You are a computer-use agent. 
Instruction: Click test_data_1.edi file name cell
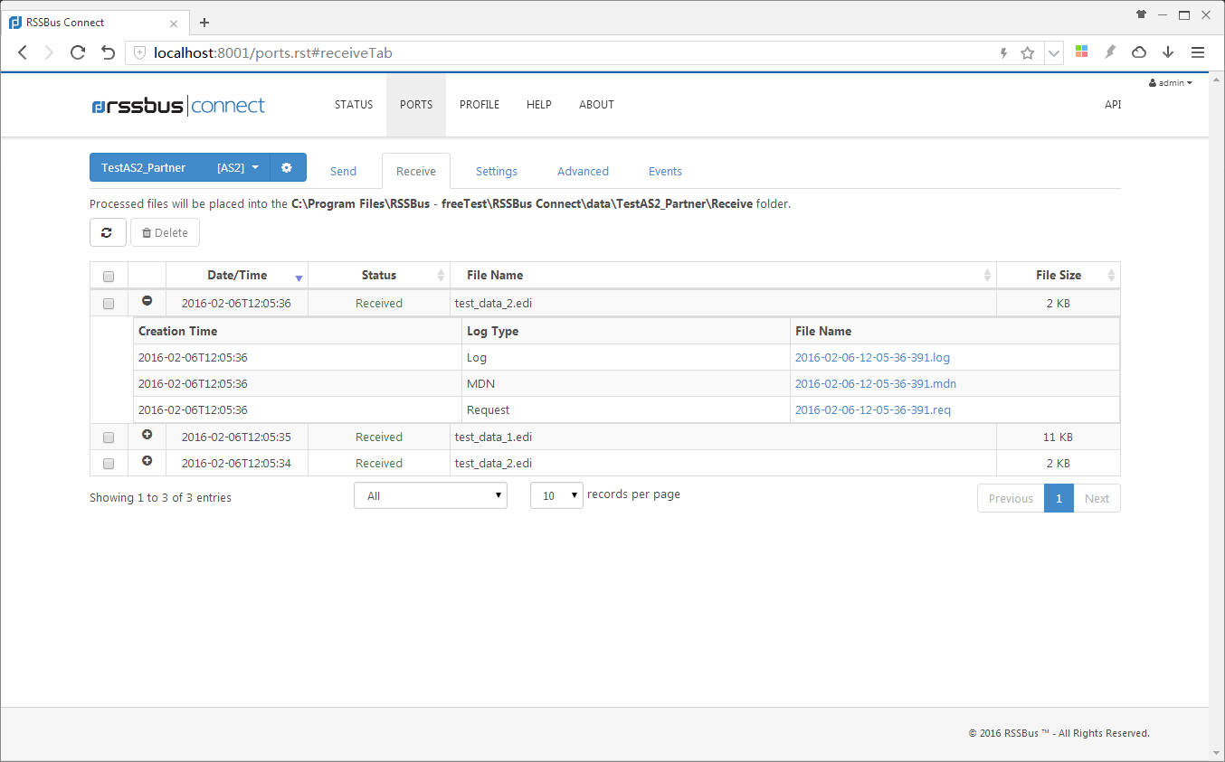click(723, 437)
